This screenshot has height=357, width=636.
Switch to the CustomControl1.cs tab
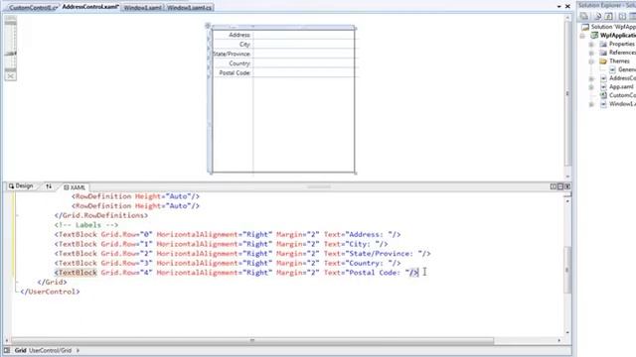pos(33,7)
